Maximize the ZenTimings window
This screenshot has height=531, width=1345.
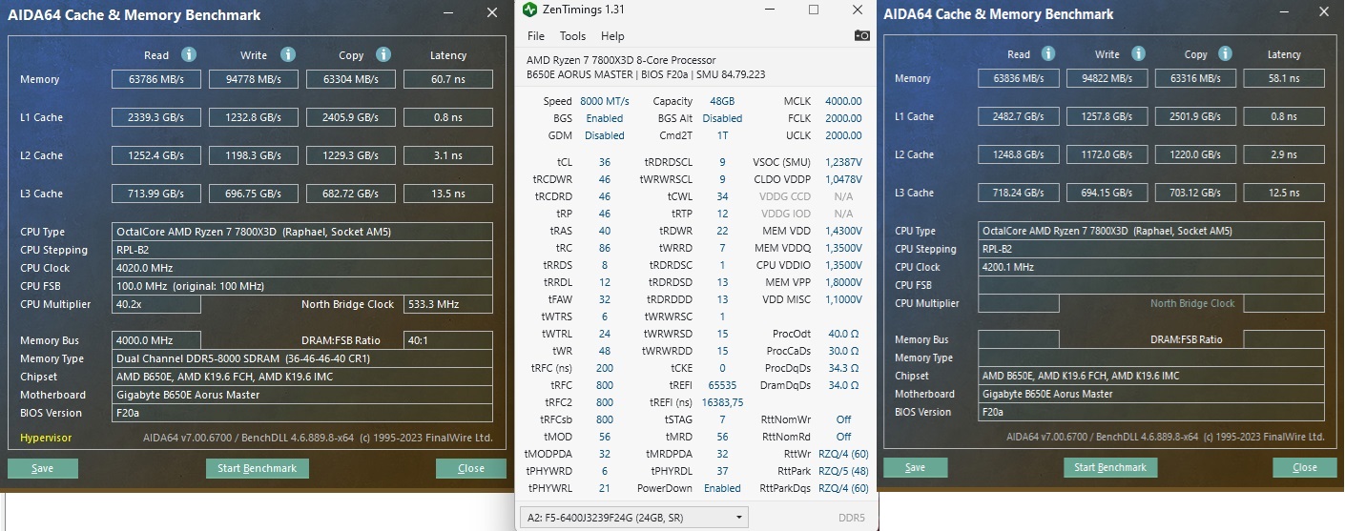click(x=814, y=10)
